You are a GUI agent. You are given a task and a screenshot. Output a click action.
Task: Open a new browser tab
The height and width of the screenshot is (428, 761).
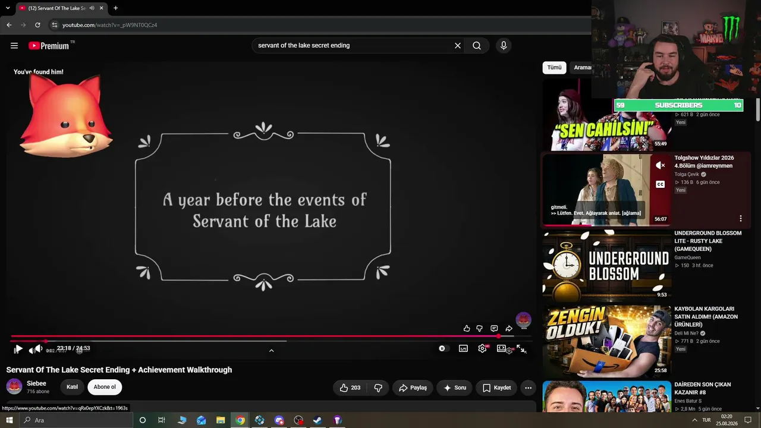pyautogui.click(x=115, y=8)
